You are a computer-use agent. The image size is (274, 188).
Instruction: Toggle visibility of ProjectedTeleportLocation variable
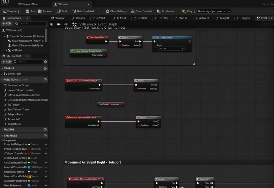click(x=46, y=144)
